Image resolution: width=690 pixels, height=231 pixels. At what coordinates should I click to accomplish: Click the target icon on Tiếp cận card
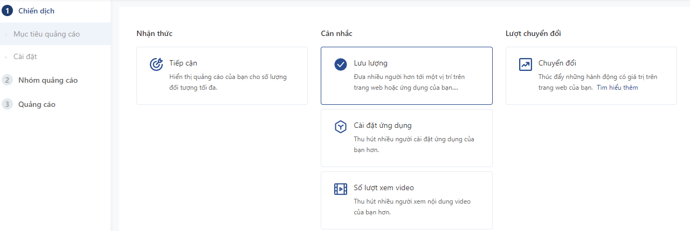156,64
